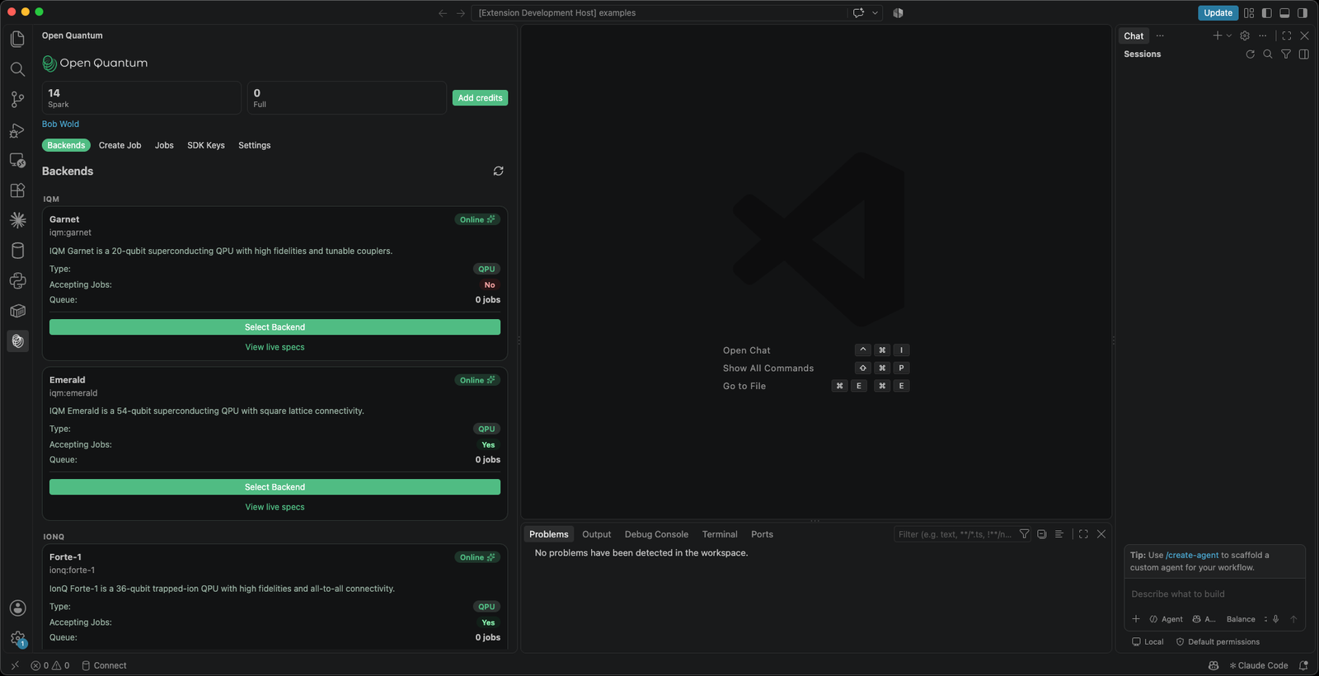The width and height of the screenshot is (1319, 676).
Task: Open the Balance model picker
Action: (x=1241, y=619)
